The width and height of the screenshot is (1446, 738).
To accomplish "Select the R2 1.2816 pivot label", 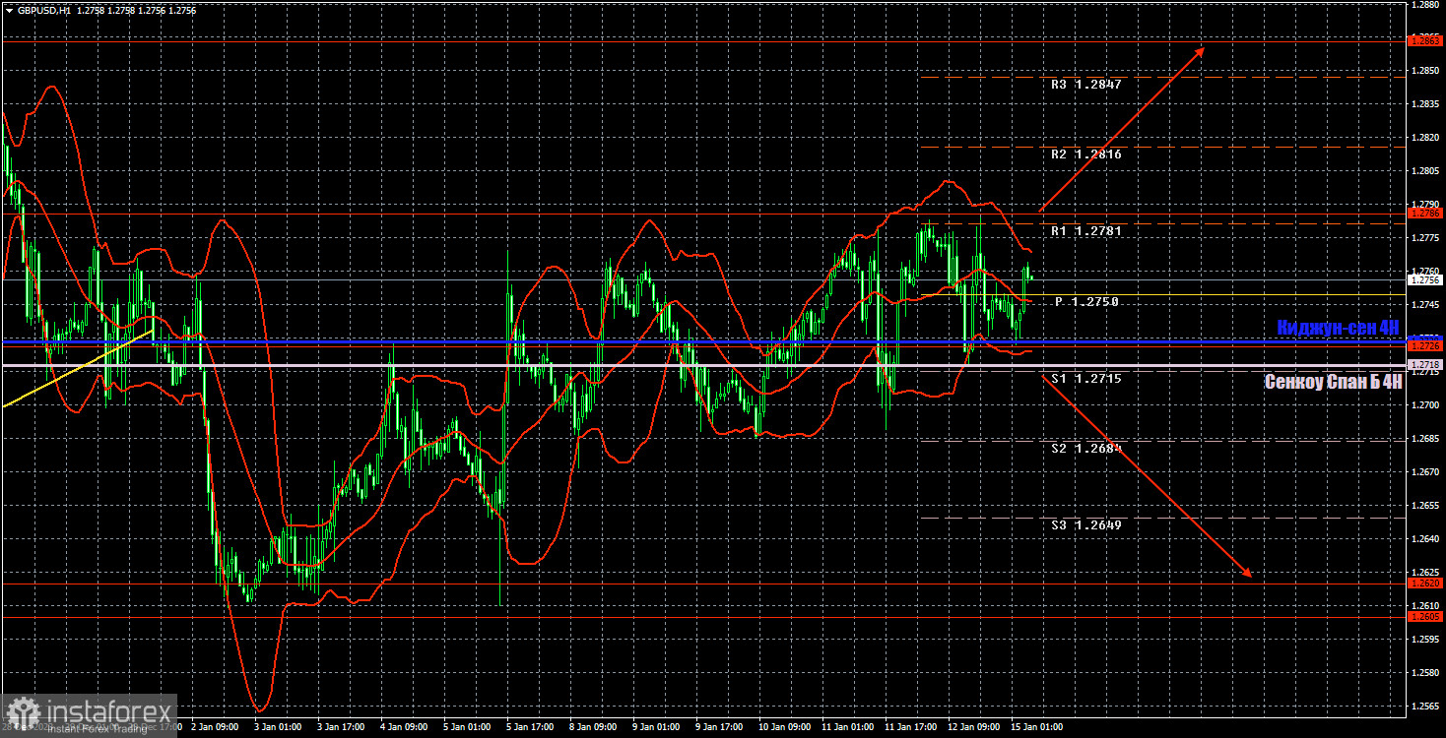I will (x=1085, y=154).
